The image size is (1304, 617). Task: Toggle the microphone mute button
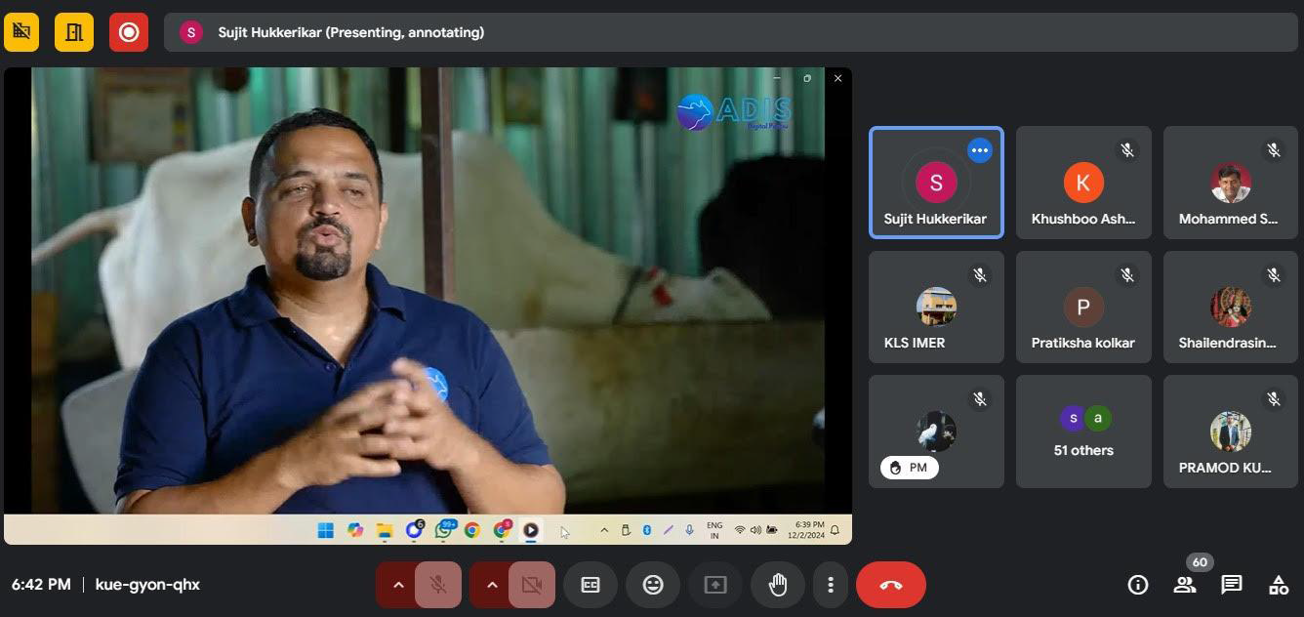click(x=438, y=585)
